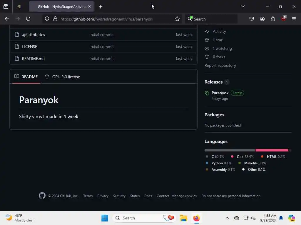Viewport: 301px width, 225px height.
Task: Expand the list all tabs chevron
Action: (x=243, y=6)
